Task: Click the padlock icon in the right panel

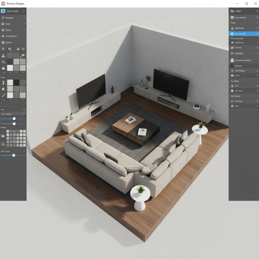Action: [232, 85]
